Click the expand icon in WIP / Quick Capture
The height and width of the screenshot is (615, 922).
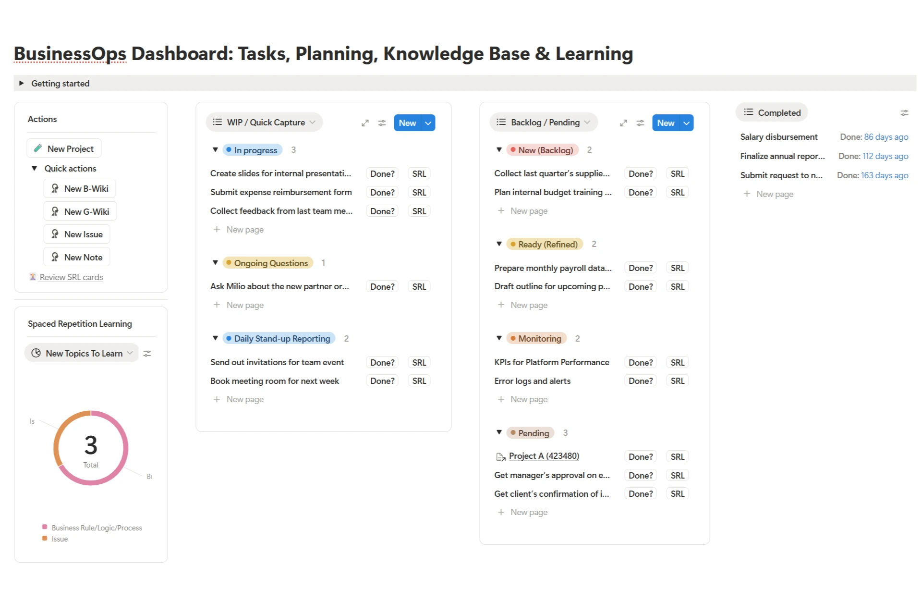(365, 123)
